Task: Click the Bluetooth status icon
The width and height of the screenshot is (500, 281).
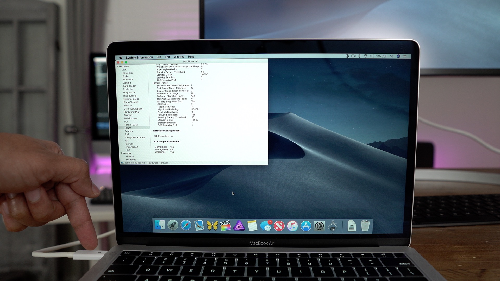Action: coord(359,56)
